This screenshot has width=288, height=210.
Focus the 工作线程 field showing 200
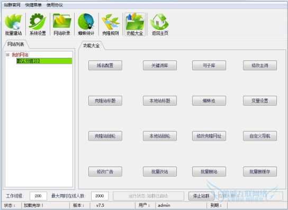pos(38,196)
